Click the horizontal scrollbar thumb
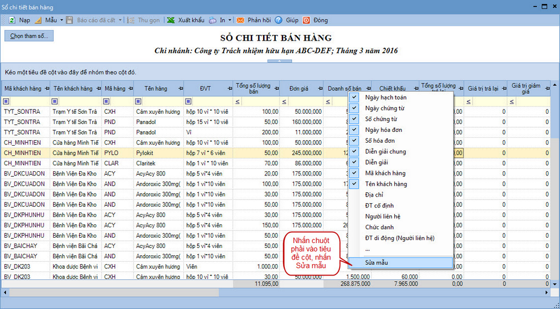Viewport: 560px width, 309px height. pos(114,292)
